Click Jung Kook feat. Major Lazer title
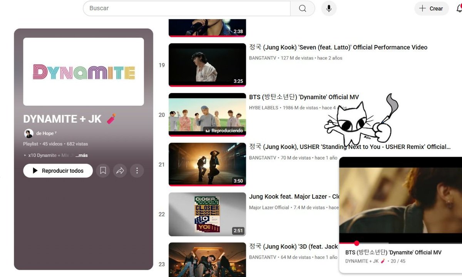 tap(294, 197)
